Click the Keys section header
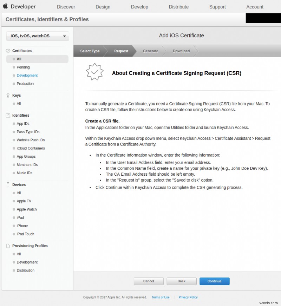 17,96
